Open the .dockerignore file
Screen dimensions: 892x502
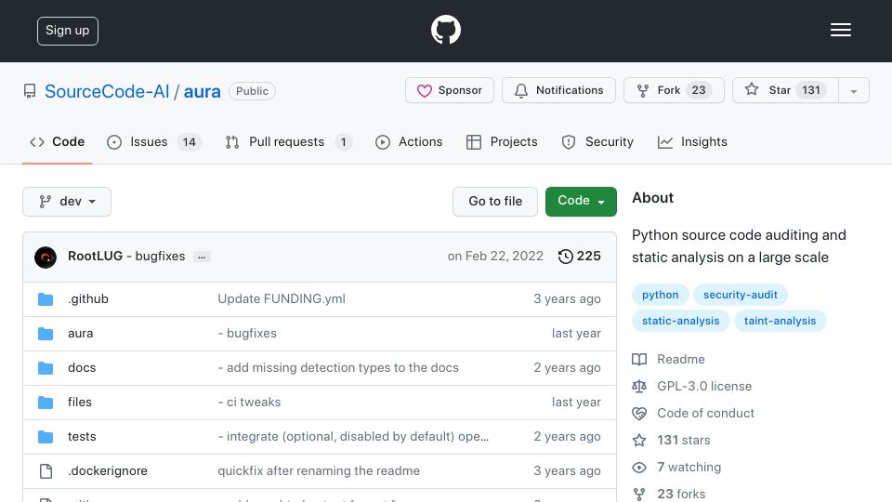pyautogui.click(x=108, y=470)
